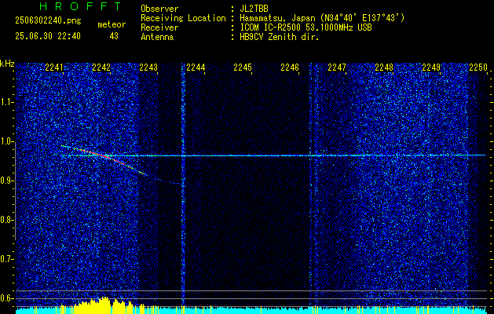The image size is (494, 314).
Task: Click the Observer callsign JL2TBB
Action: click(254, 9)
